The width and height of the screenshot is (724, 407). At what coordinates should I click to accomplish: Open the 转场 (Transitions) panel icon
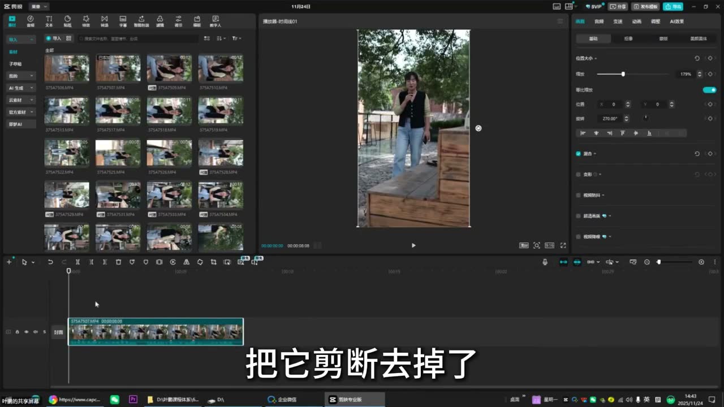[x=104, y=21]
